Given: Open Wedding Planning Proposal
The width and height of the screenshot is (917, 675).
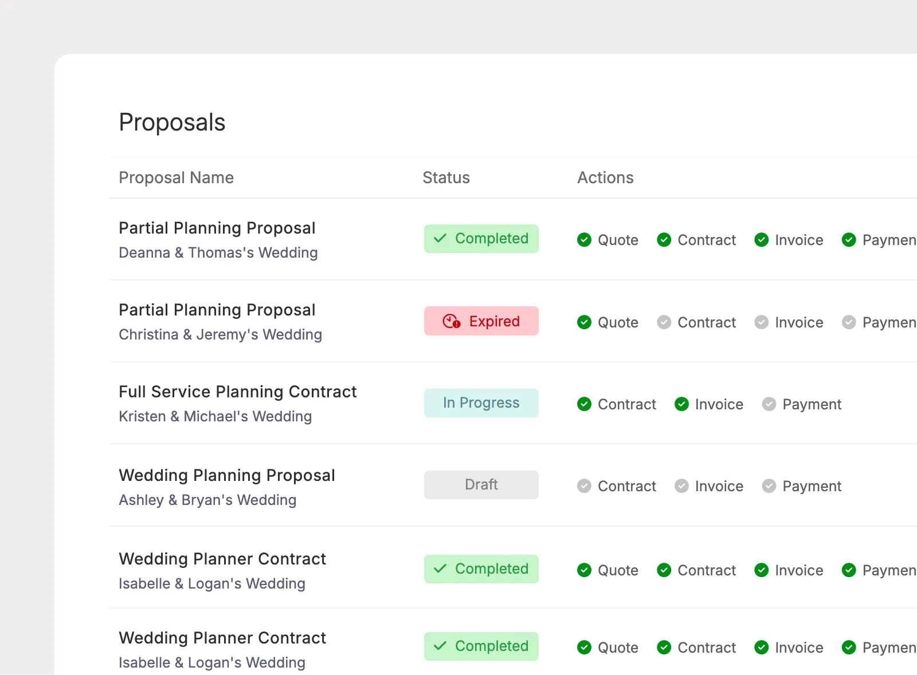Looking at the screenshot, I should [227, 475].
